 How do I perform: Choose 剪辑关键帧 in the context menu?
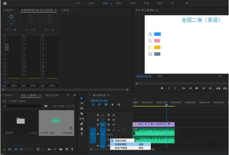122,141
